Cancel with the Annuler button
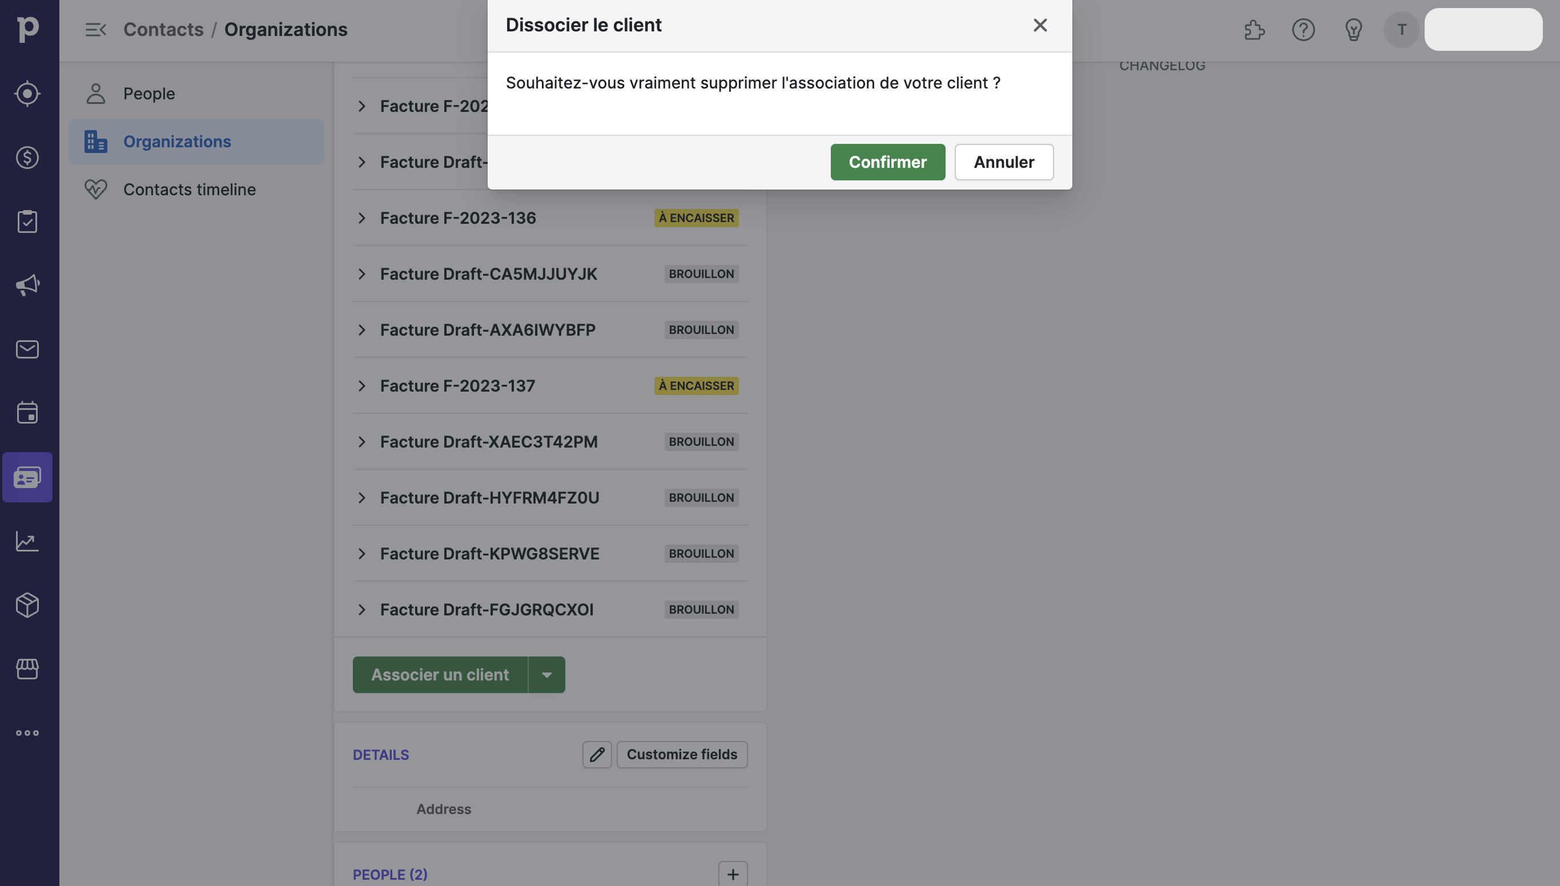Screen dimensions: 1560x886 pyautogui.click(x=1004, y=162)
